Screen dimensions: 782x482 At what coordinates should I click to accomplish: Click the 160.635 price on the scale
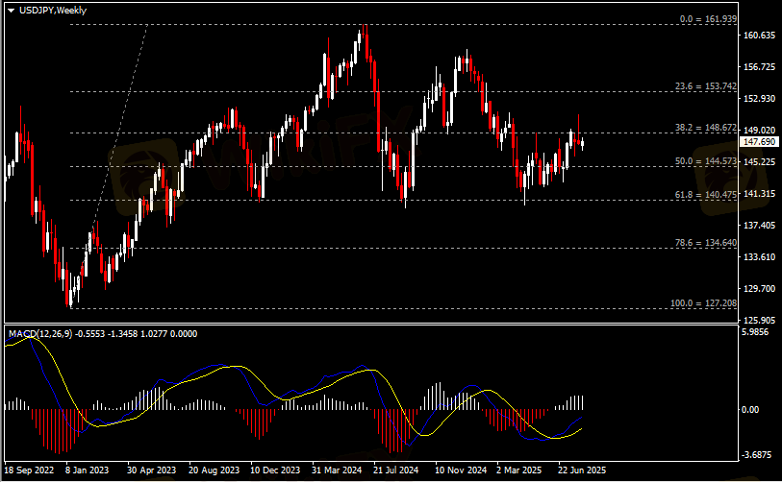[x=760, y=36]
